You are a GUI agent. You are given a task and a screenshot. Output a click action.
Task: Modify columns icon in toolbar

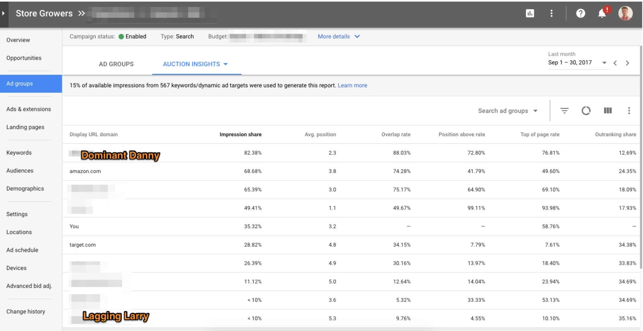(608, 110)
